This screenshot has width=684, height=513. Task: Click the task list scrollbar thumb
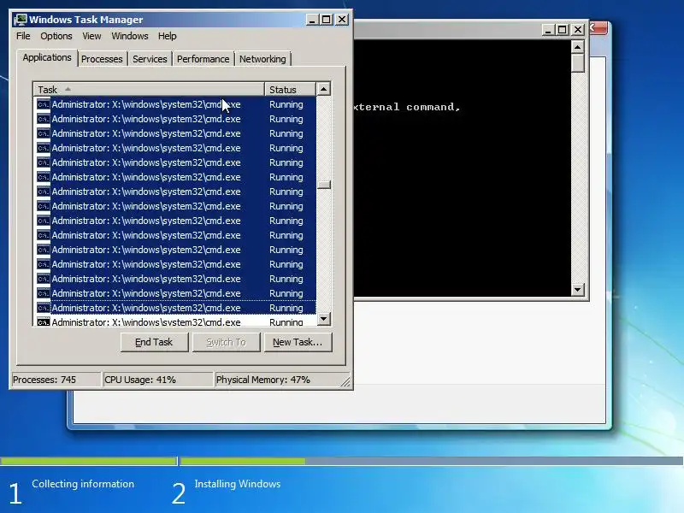tap(323, 185)
